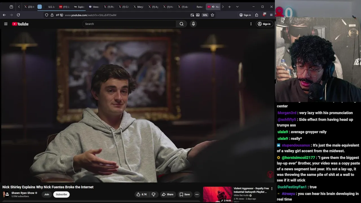Switch to the X (23) tab
This screenshot has width=361, height=203.
coord(29,7)
